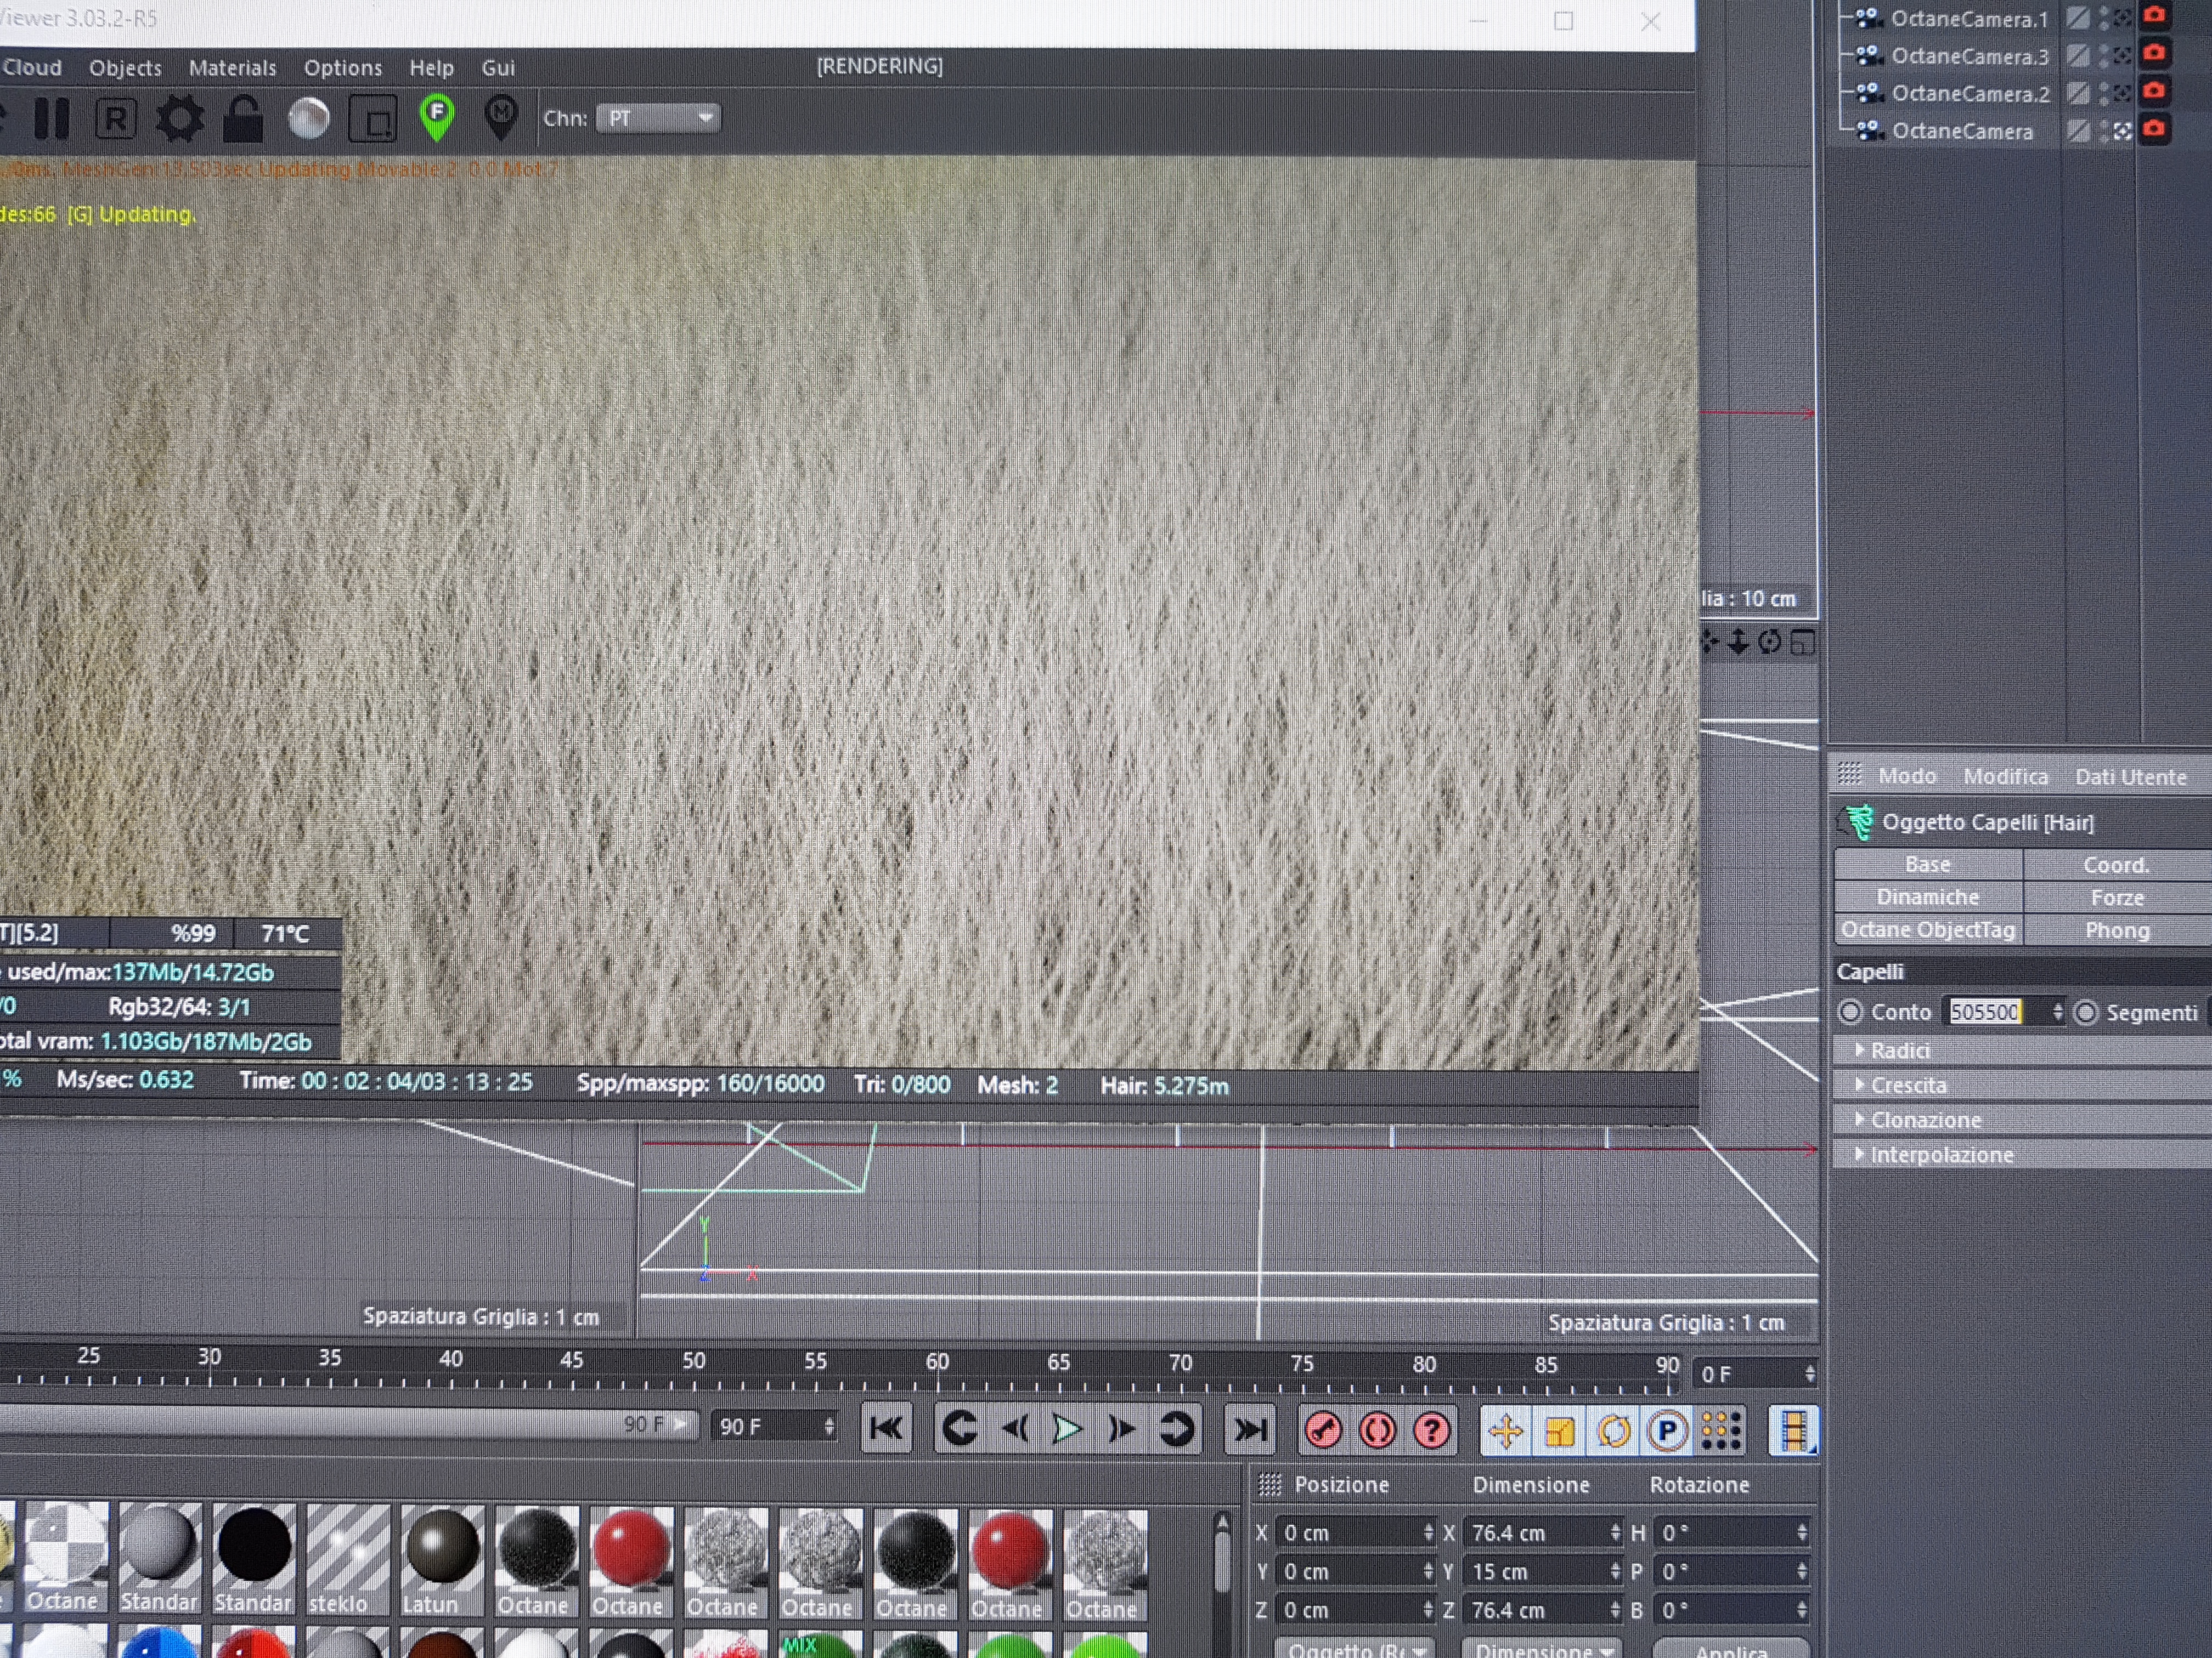
Task: Click the red record keyframe button
Action: pos(1324,1430)
